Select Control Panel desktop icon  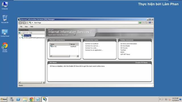[x=5, y=33]
